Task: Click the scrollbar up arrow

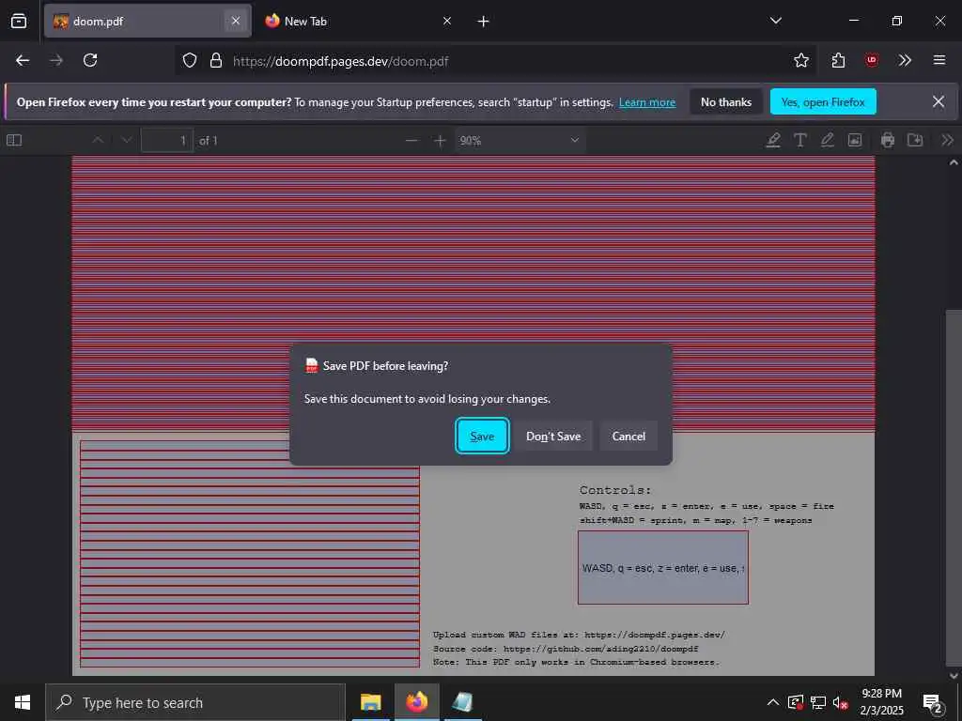Action: 954,162
